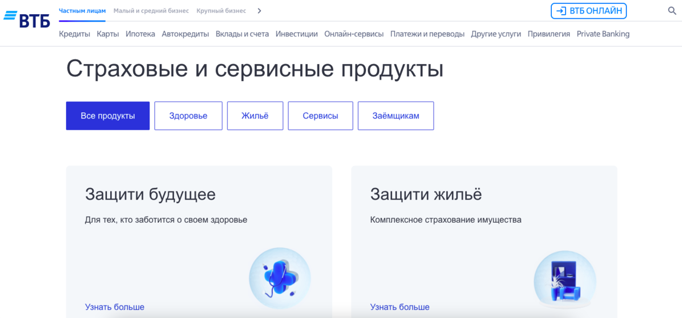
Task: Open the Платежи и переводы menu
Action: [x=427, y=34]
